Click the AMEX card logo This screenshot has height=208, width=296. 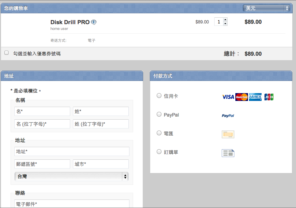click(255, 97)
